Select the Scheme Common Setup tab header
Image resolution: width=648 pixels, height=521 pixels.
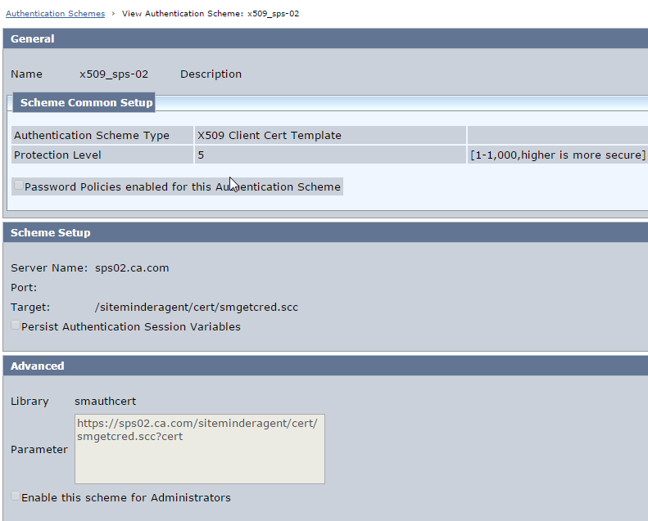coord(84,102)
